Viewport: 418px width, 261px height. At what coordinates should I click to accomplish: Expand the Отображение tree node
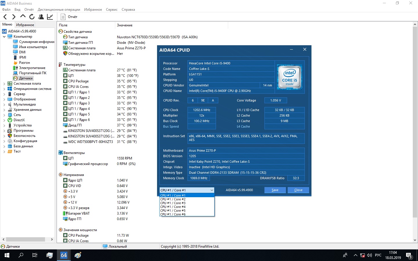tap(4, 99)
